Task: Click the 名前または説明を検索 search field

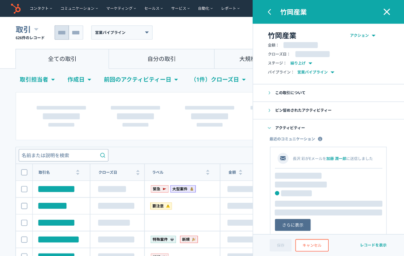Action: click(59, 155)
